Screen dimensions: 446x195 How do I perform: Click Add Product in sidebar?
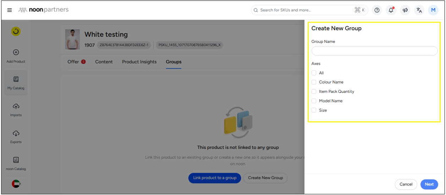pos(16,56)
